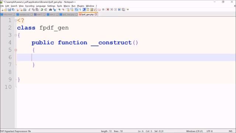Click Save Current Recorded Macro icon

123,10
